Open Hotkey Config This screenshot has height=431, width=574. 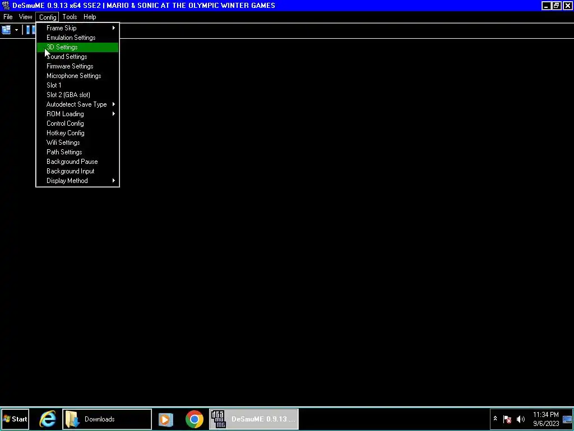[x=77, y=132]
